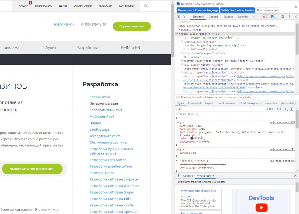Toggle the .cls element classes button
Image resolution: width=299 pixels, height=214 pixels.
pos(278,109)
